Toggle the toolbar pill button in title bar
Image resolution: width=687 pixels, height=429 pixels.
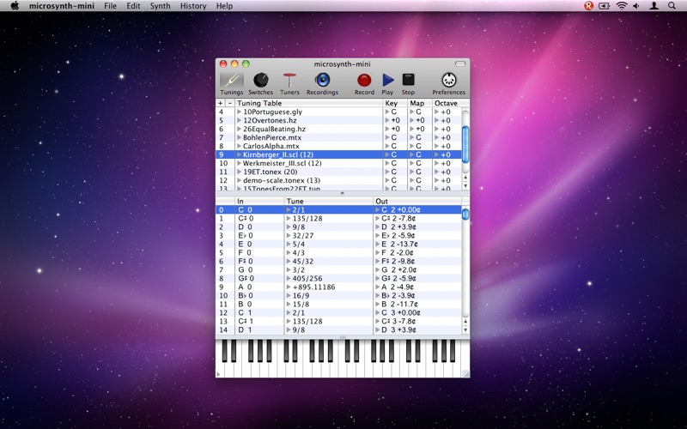point(460,63)
